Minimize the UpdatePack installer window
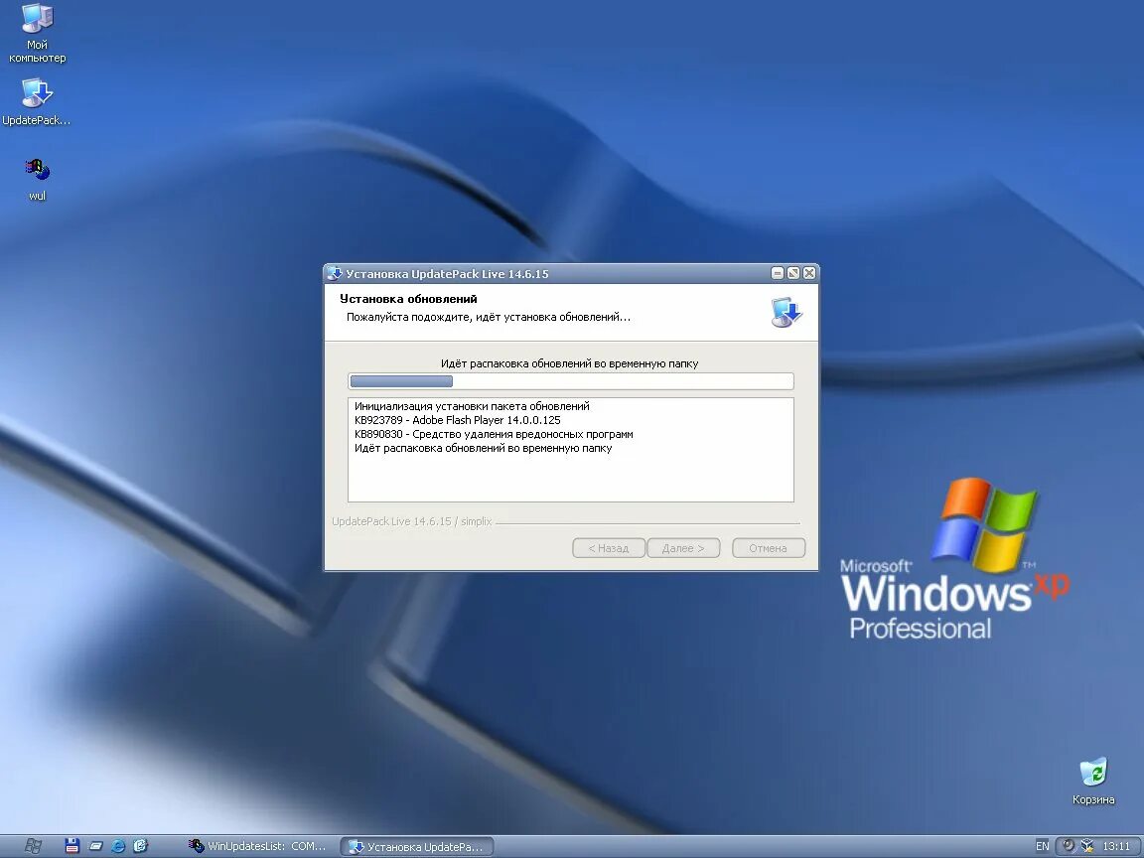This screenshot has height=858, width=1144. coord(777,273)
